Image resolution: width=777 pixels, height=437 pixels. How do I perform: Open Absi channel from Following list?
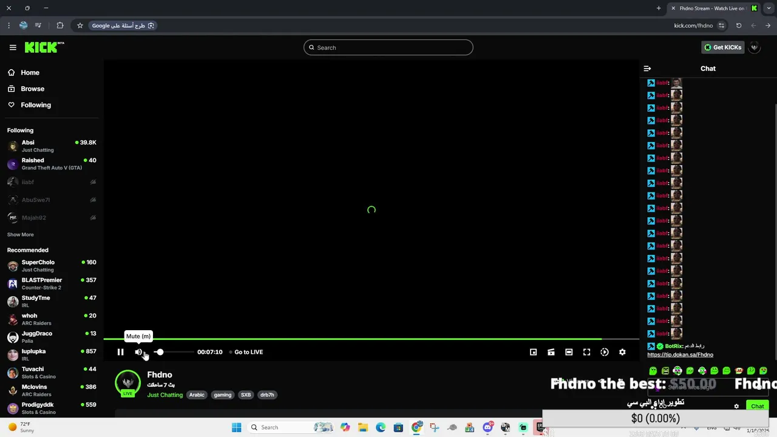tap(52, 146)
